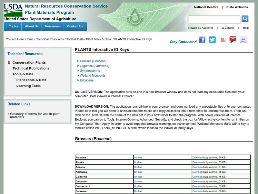Download the California zip archive
This screenshot has width=258, height=194.
(198, 177)
